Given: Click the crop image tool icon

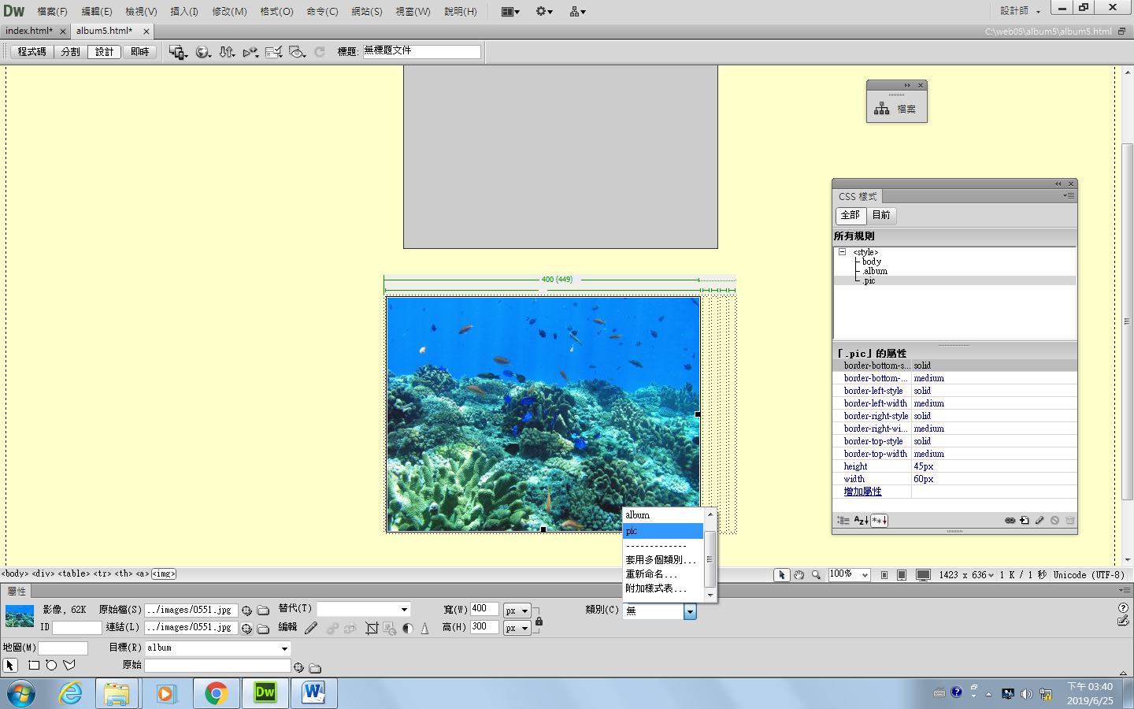Looking at the screenshot, I should [372, 628].
